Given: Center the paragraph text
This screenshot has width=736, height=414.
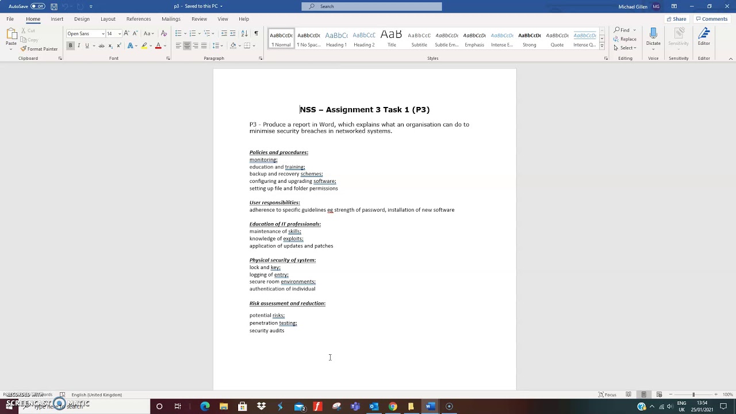Looking at the screenshot, I should pos(187,45).
